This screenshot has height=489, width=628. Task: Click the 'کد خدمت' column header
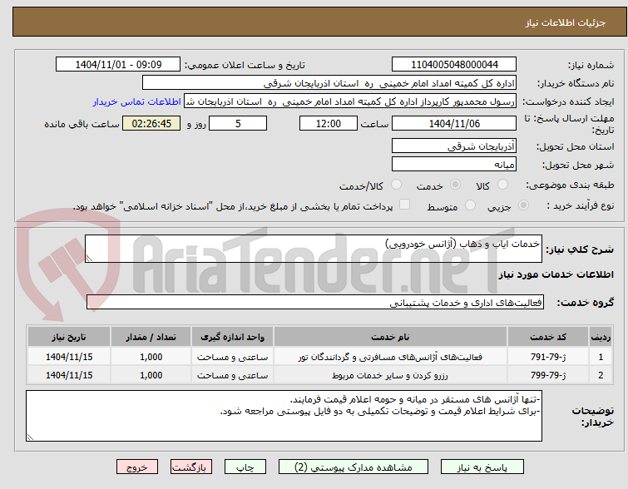coord(547,337)
